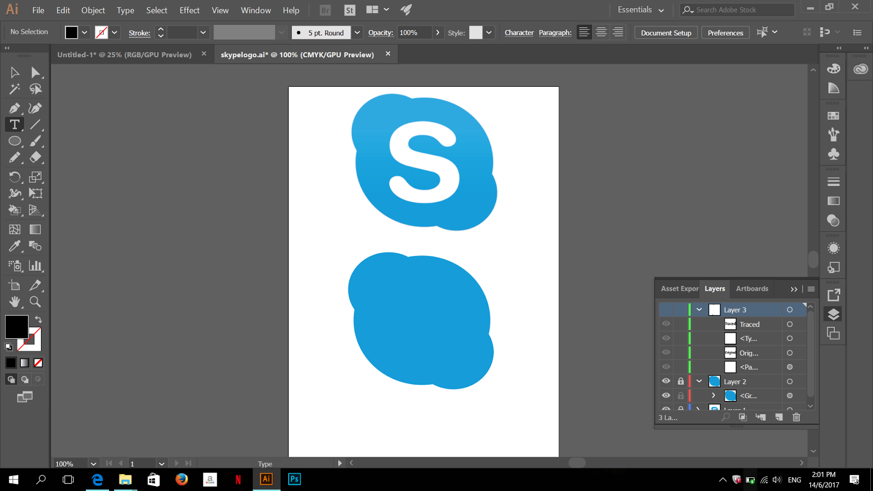Swap fill and stroke colors

click(38, 319)
